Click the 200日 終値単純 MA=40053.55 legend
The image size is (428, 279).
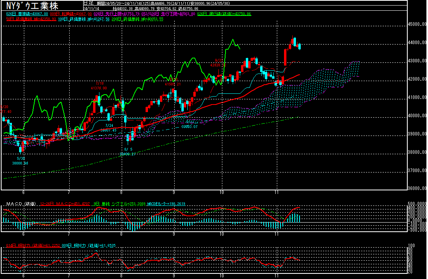pos(137,19)
